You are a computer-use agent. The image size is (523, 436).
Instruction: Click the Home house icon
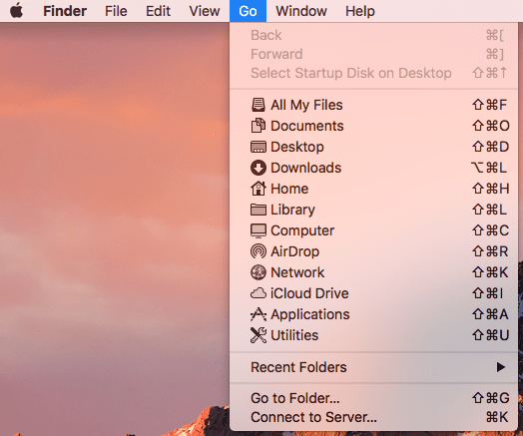(259, 189)
